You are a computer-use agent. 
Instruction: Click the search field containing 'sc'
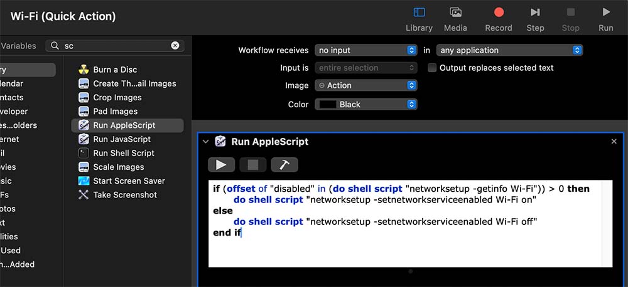[x=115, y=46]
